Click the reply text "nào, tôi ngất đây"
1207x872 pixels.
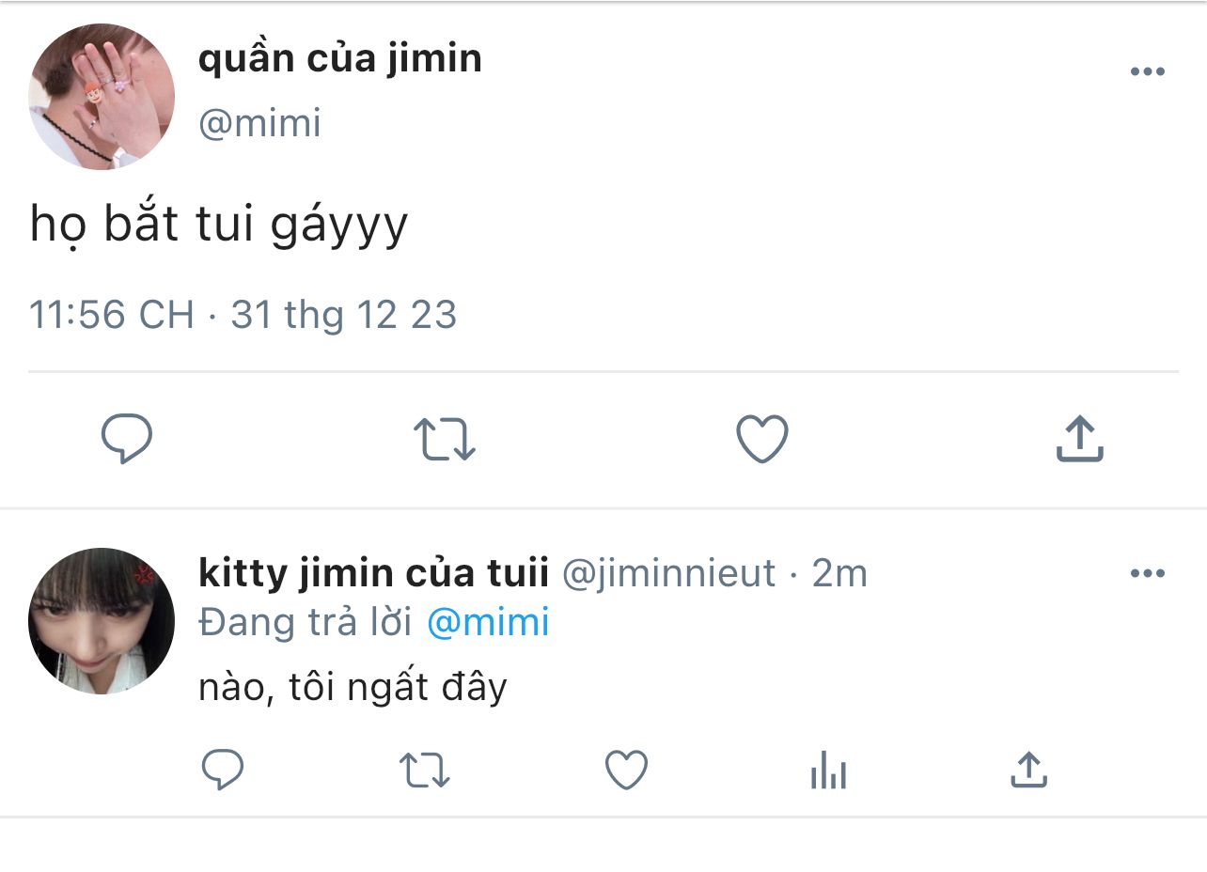coord(353,688)
